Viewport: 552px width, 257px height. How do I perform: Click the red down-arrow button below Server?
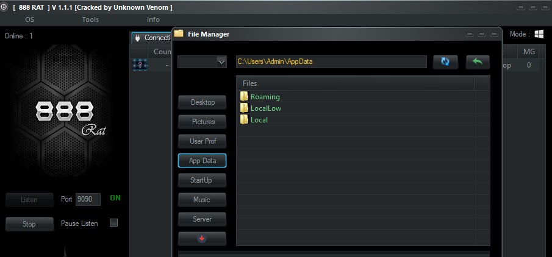coord(202,238)
